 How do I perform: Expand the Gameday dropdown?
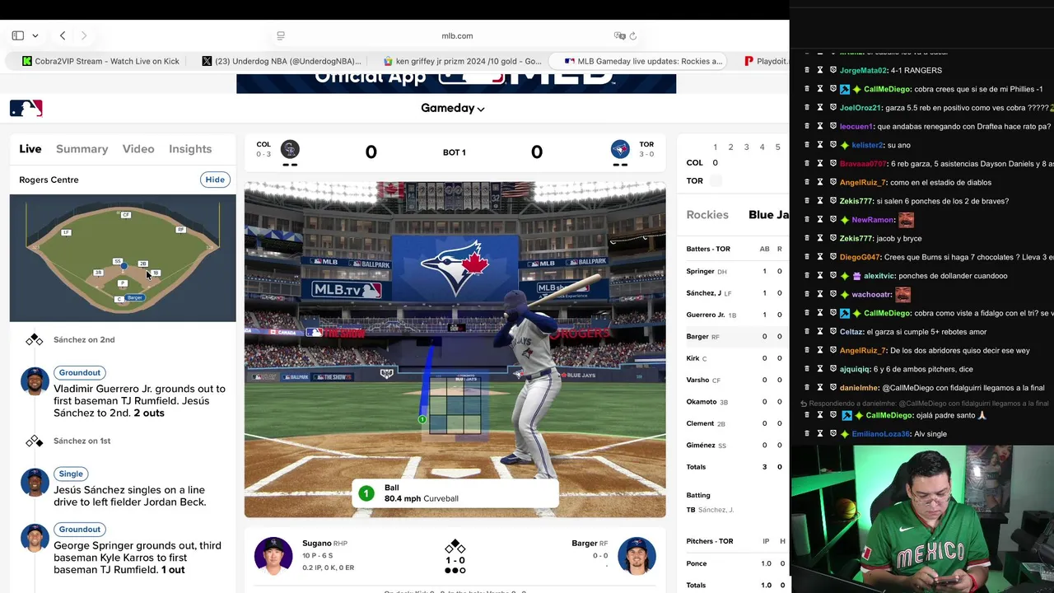(453, 108)
